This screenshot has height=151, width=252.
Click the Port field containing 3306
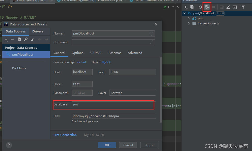point(132,72)
